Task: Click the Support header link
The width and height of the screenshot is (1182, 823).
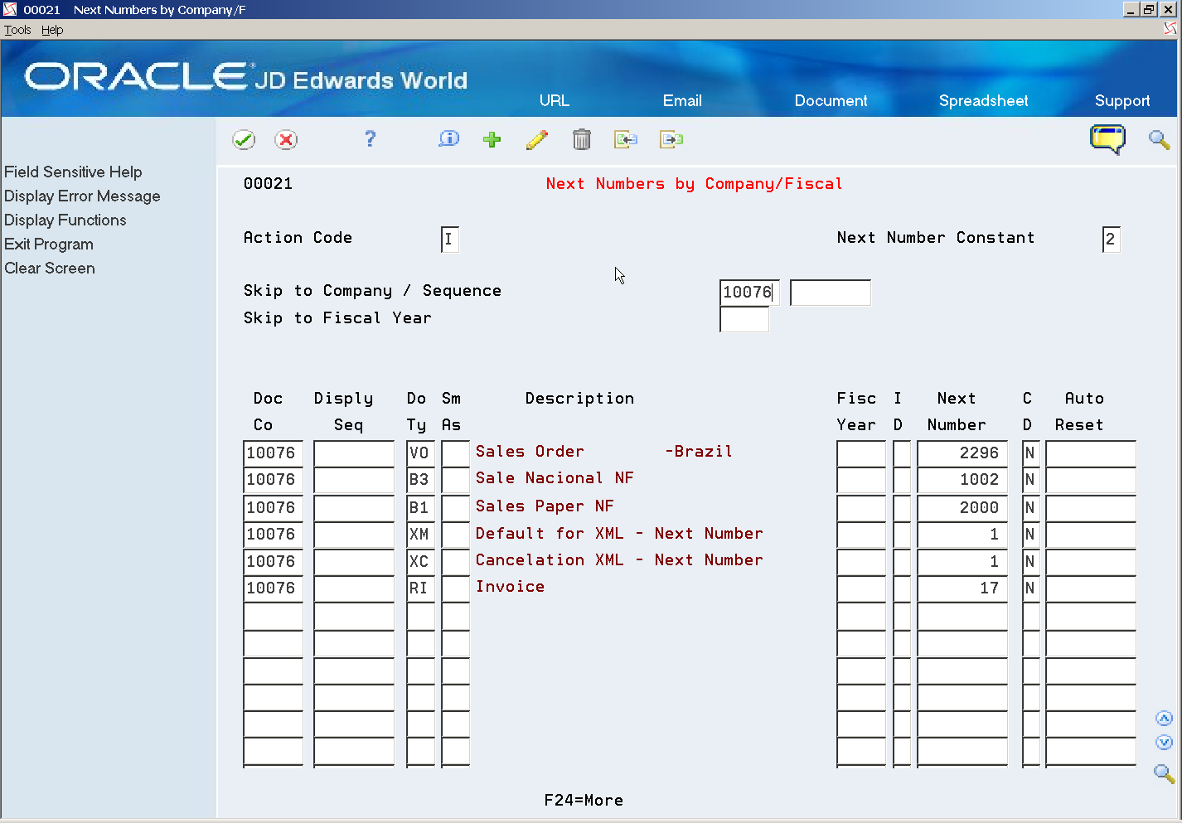Action: pyautogui.click(x=1122, y=100)
